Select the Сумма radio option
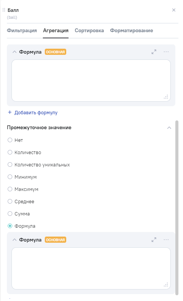The width and height of the screenshot is (183, 301). tap(10, 214)
